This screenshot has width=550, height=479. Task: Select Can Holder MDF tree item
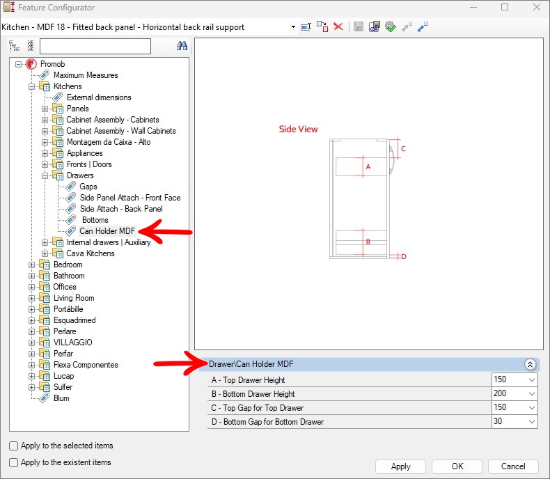tap(107, 230)
